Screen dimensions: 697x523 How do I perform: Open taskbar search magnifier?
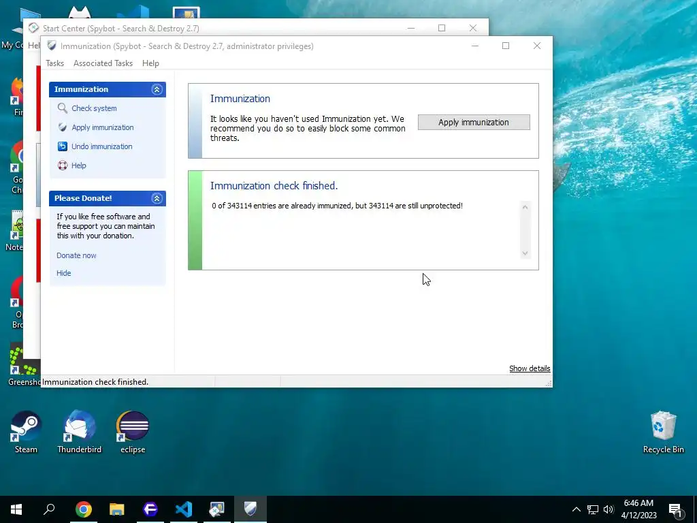(49, 509)
